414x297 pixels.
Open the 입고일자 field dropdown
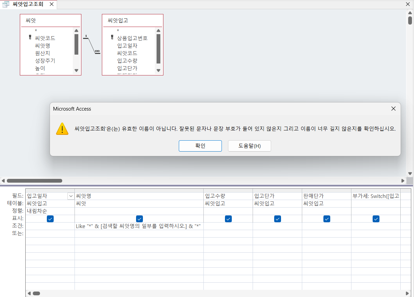(71, 196)
